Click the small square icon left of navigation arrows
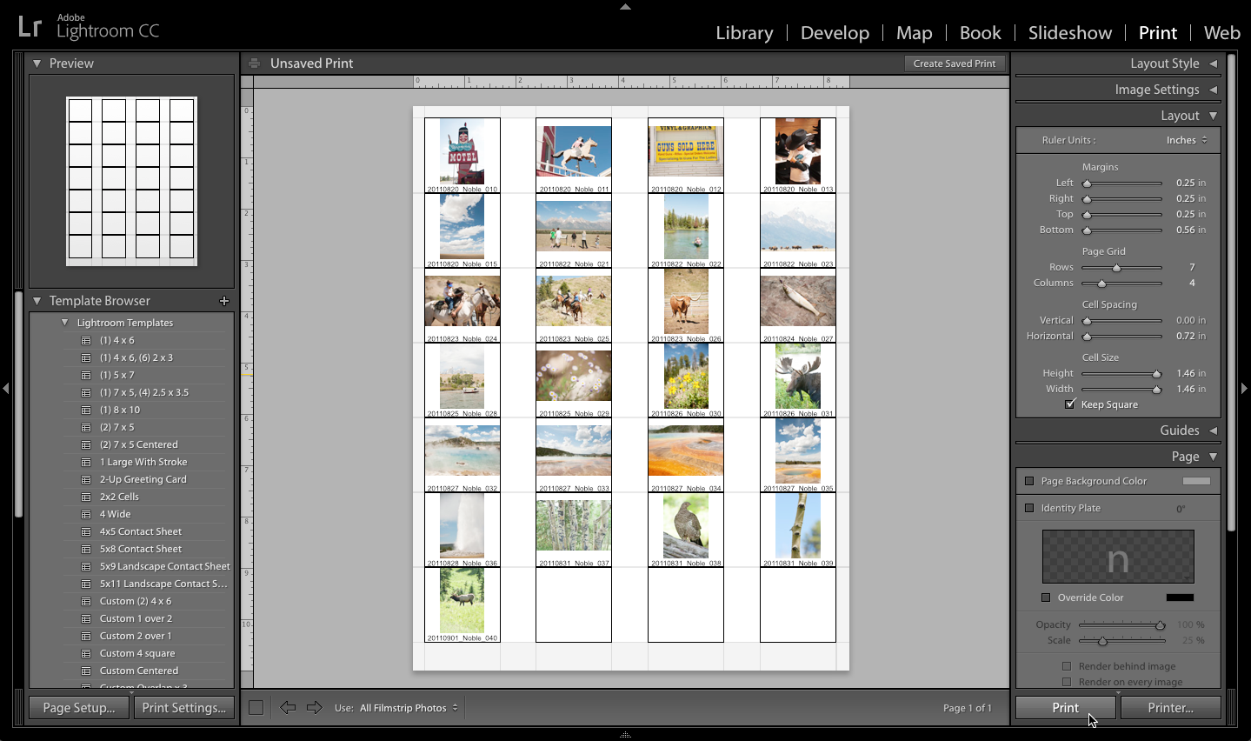This screenshot has width=1251, height=741. [x=256, y=707]
